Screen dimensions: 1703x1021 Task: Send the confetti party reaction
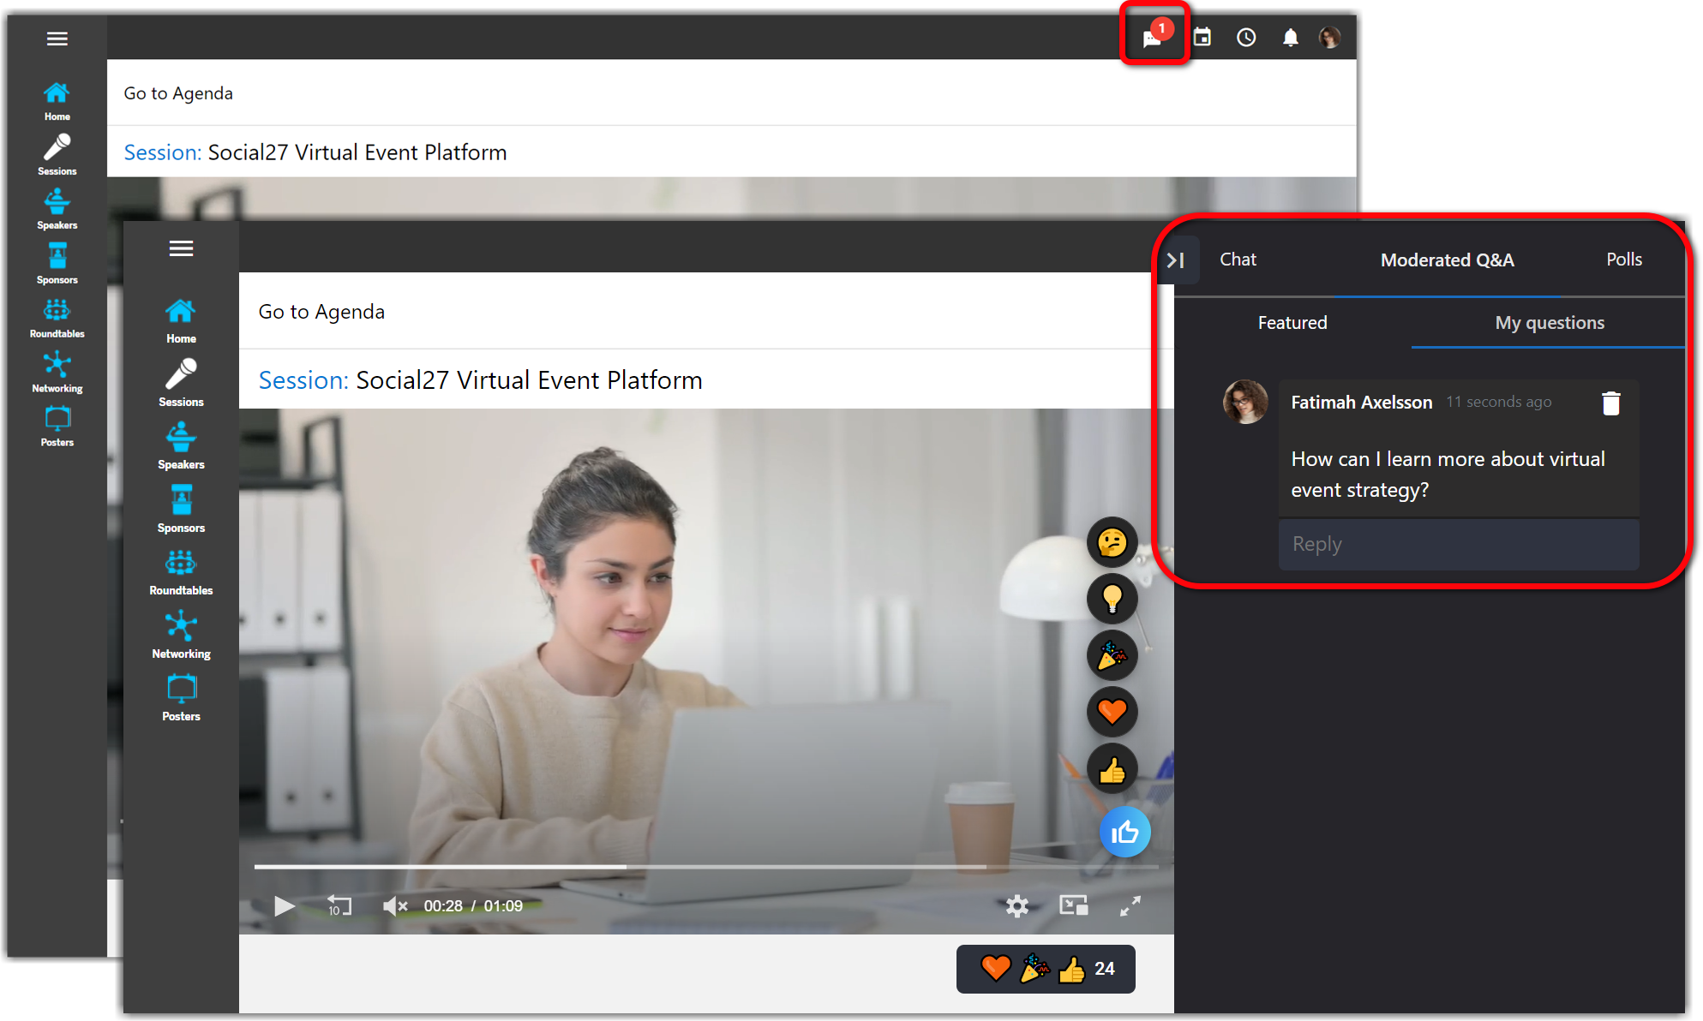(x=1112, y=656)
